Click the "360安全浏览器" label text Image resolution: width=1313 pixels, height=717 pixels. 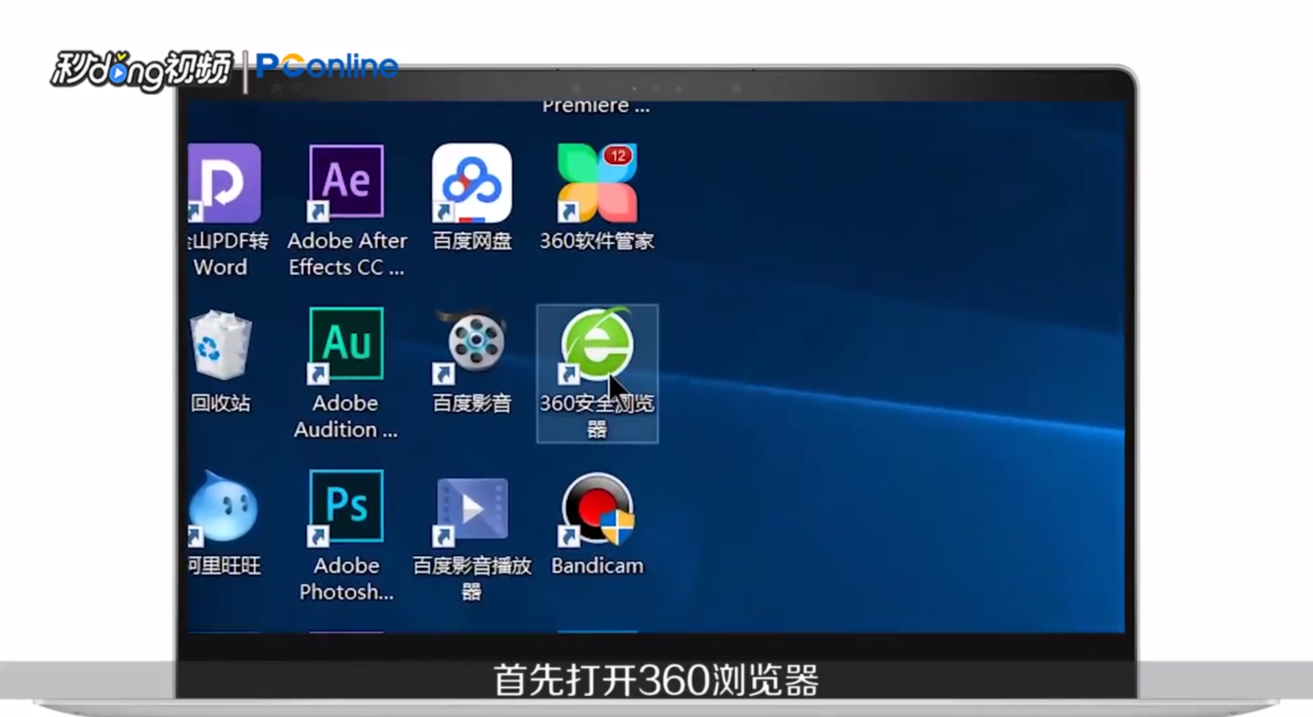click(x=597, y=416)
